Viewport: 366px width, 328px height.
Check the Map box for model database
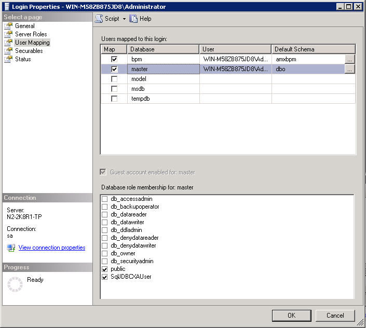coord(114,79)
